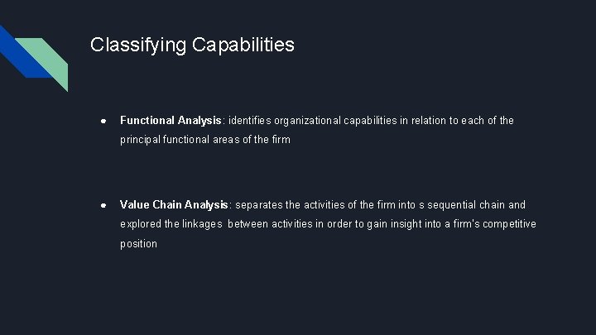Screen dimensions: 596x335
Task: Select the bold text Functional Analysis
Action: [171, 121]
